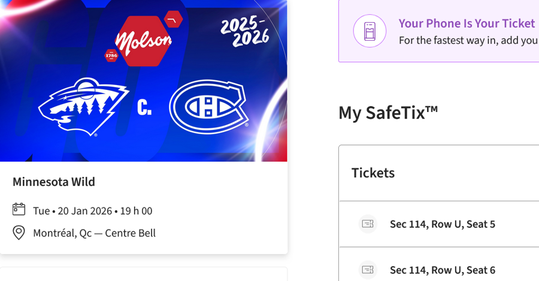Click the My SafeTix heading

pos(388,112)
